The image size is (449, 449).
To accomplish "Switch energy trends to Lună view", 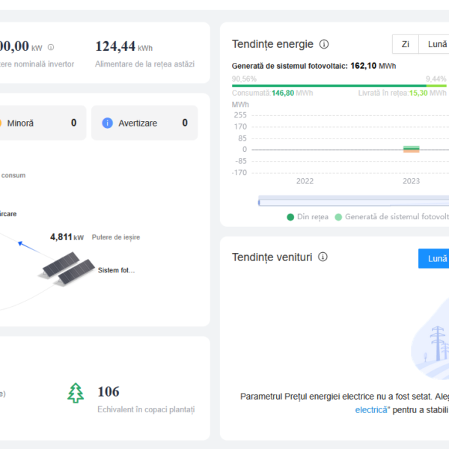I will click(436, 44).
